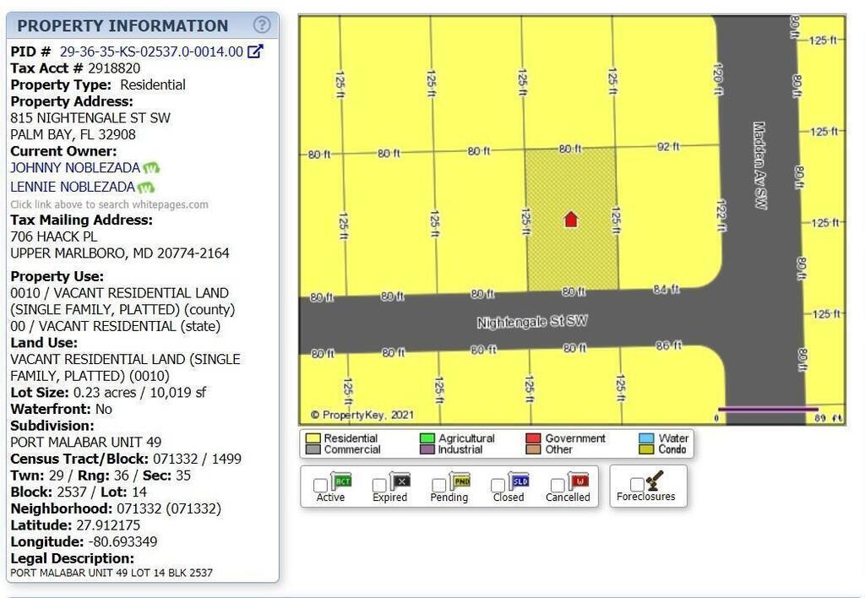Open the JOHNNY NOBLEZADA owner link
Viewport: 865px width, 598px height.
click(75, 168)
